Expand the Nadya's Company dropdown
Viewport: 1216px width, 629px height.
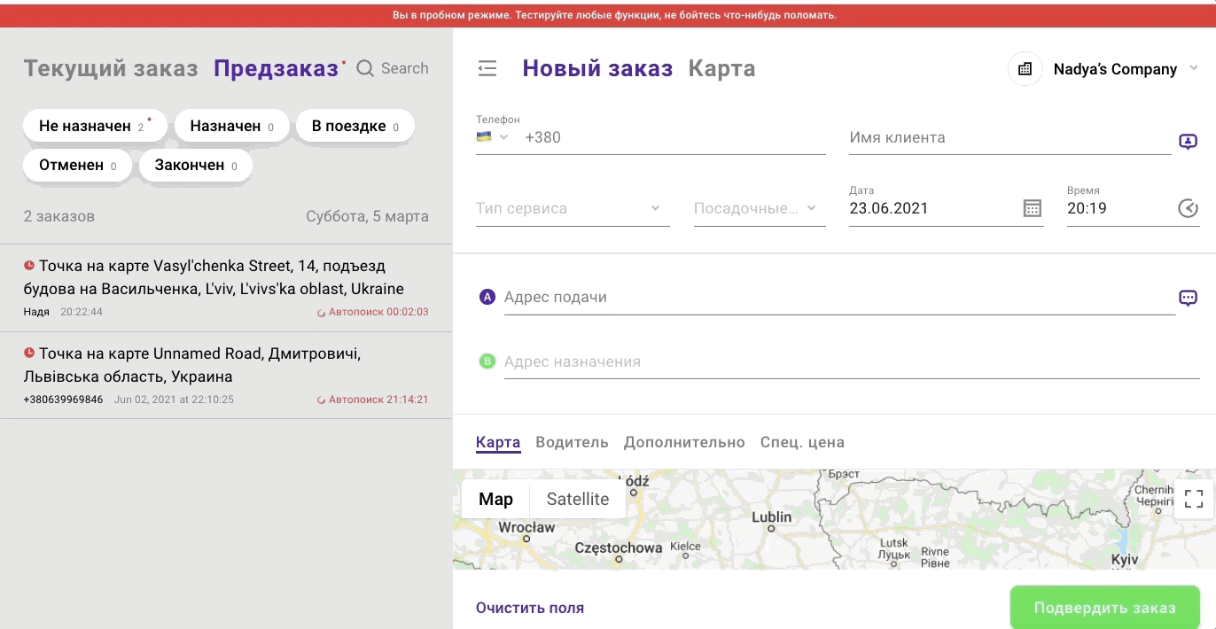pos(1193,69)
